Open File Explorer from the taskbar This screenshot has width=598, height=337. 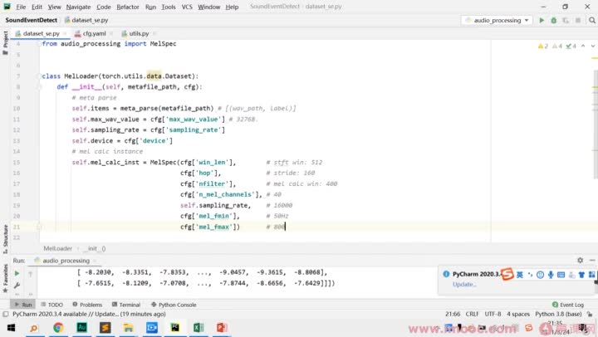[x=129, y=328]
